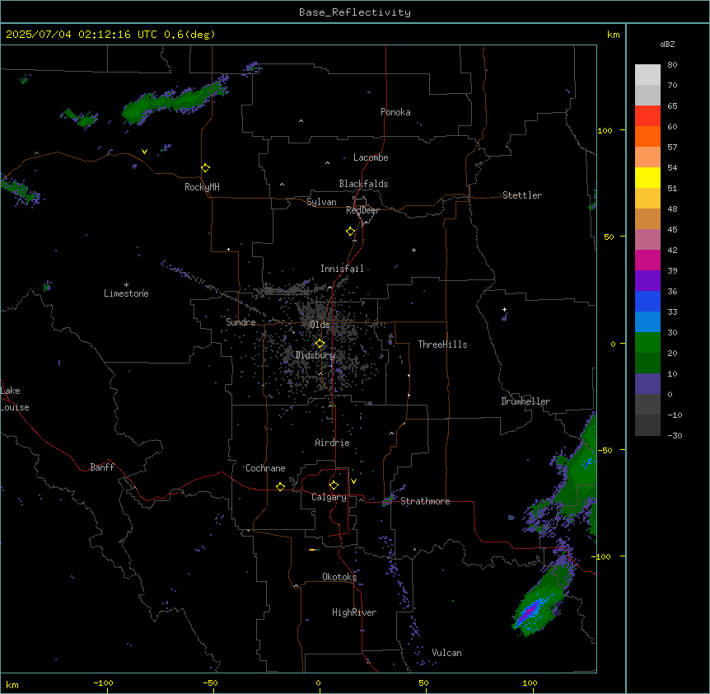Click the Stettler city label

522,195
